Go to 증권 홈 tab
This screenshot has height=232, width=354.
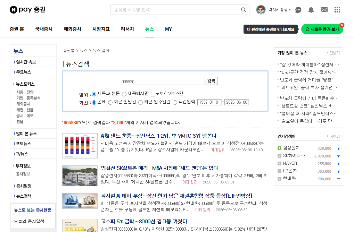17,29
